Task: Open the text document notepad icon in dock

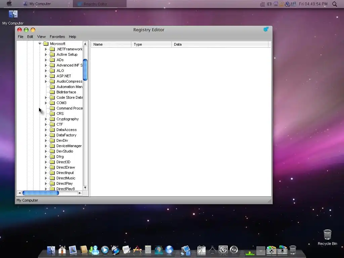Action: point(126,250)
